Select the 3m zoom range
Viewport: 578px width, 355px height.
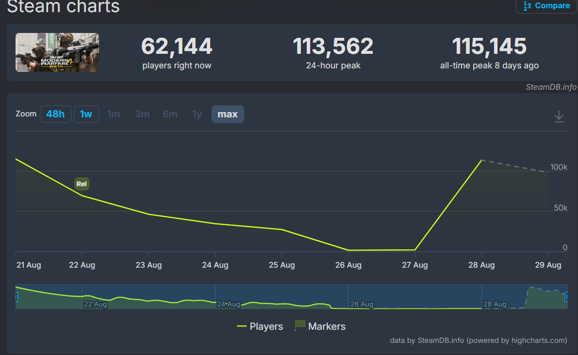pyautogui.click(x=142, y=114)
